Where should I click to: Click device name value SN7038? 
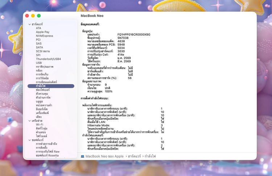pyautogui.click(x=123, y=38)
